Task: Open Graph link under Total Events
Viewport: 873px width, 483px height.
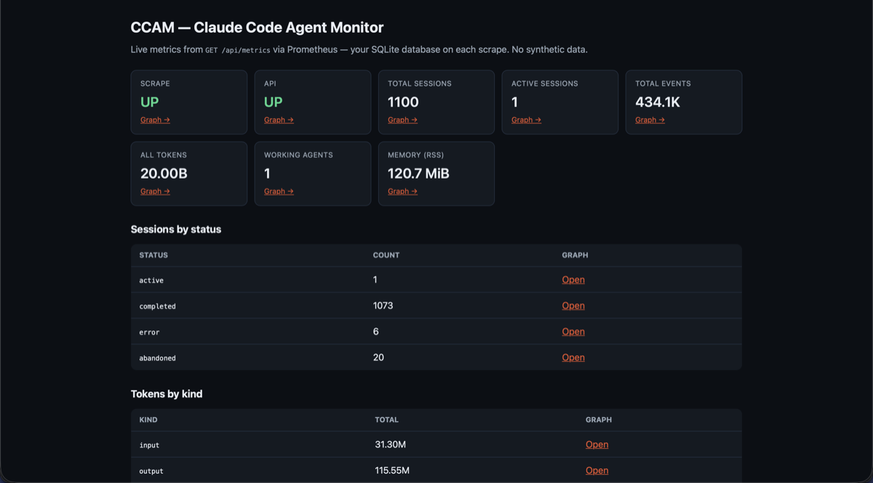Action: tap(650, 120)
